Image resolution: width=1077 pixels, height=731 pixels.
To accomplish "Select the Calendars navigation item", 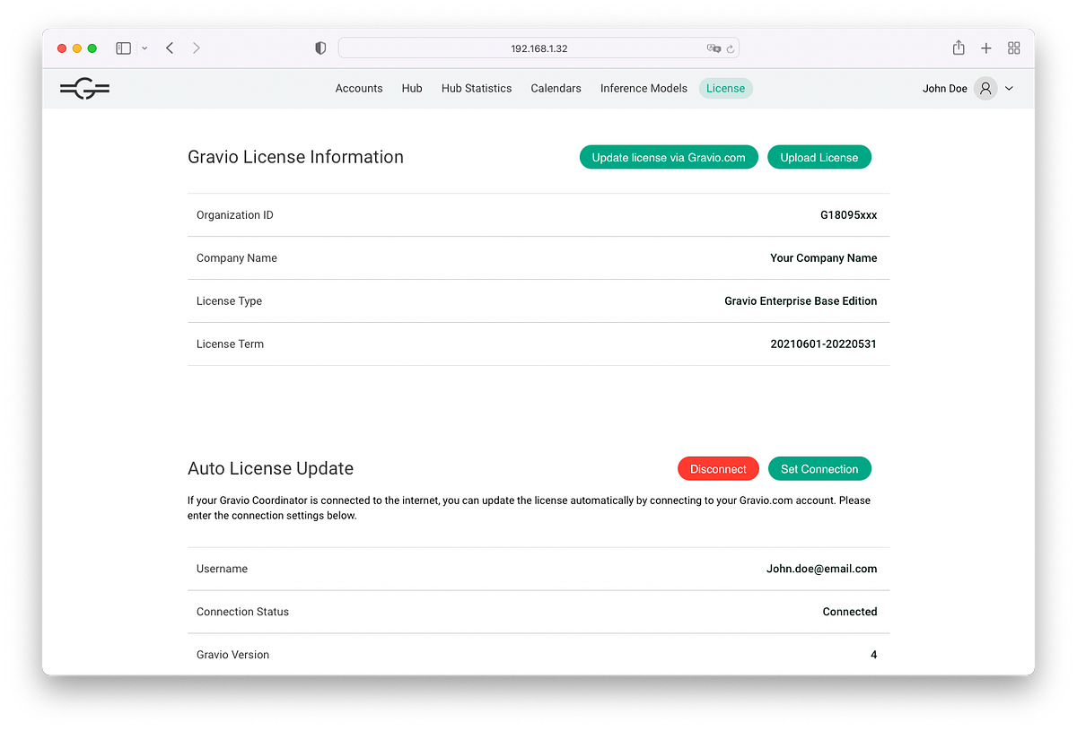I will 556,88.
